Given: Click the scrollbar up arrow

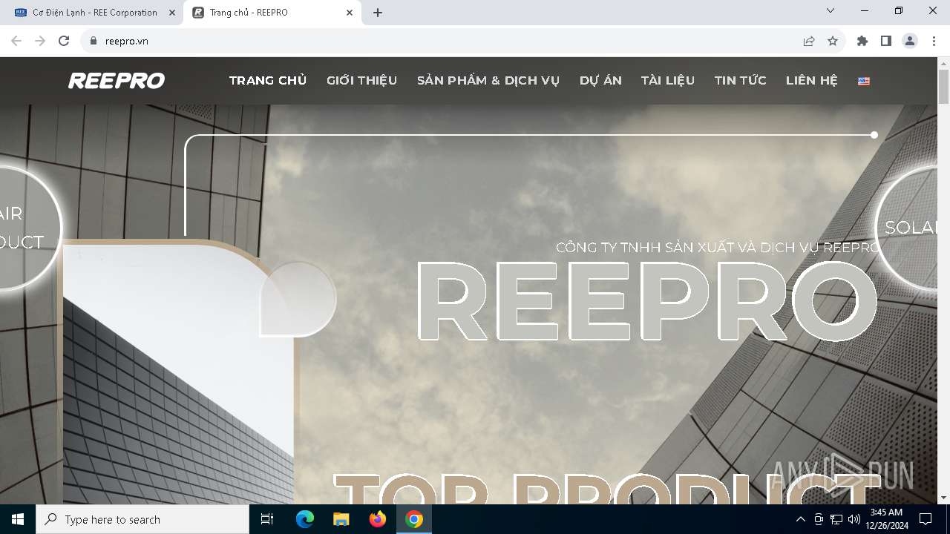Looking at the screenshot, I should coord(943,63).
